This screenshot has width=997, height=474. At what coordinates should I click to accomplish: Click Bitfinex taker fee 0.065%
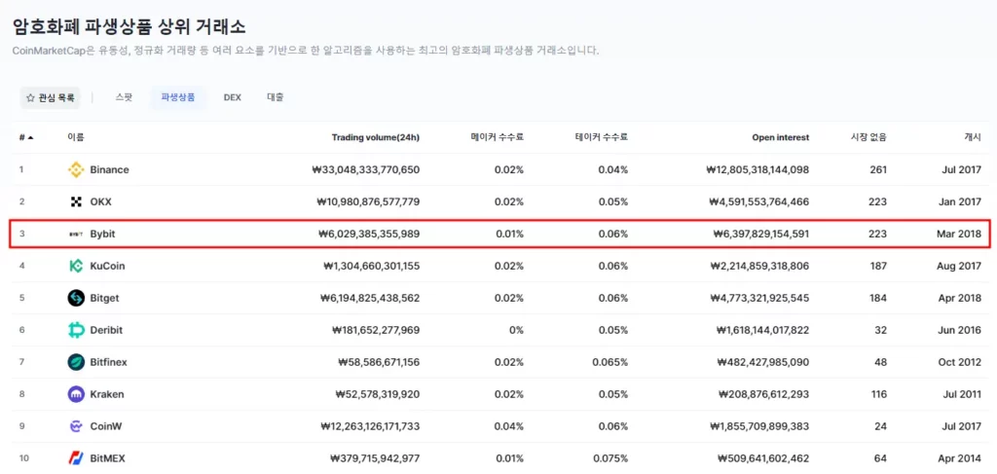(x=609, y=362)
